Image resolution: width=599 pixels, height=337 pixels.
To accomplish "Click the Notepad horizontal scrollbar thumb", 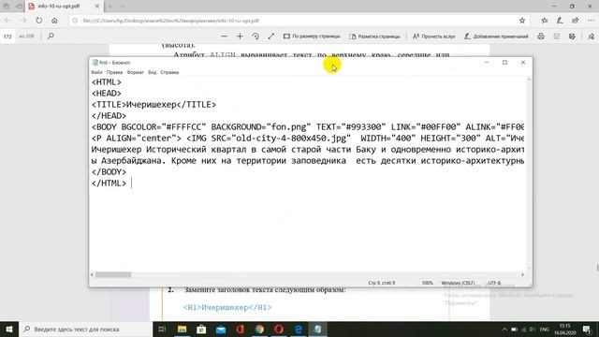I will click(113, 274).
